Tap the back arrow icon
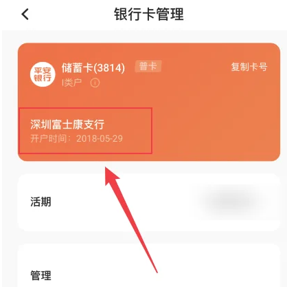This screenshot has width=287, height=287. [25, 14]
